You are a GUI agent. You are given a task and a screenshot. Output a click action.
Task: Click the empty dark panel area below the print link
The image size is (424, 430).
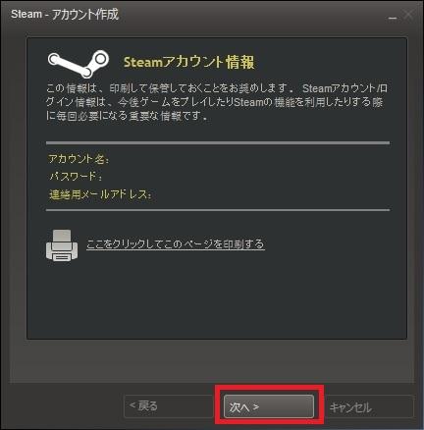click(217, 301)
